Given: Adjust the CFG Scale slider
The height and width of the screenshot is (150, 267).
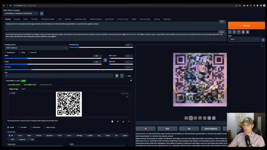Looking at the screenshot, I should (69, 70).
